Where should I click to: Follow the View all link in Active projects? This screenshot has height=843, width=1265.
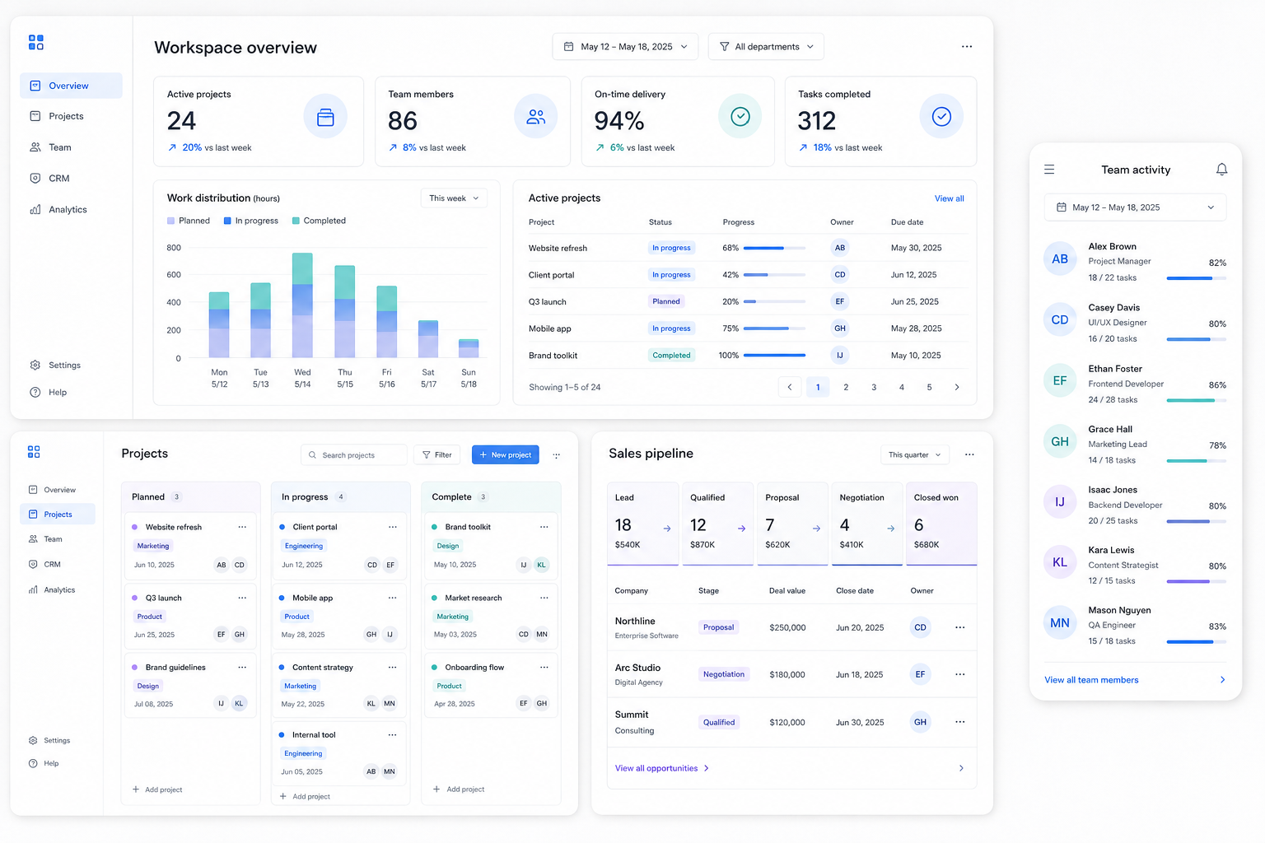949,198
